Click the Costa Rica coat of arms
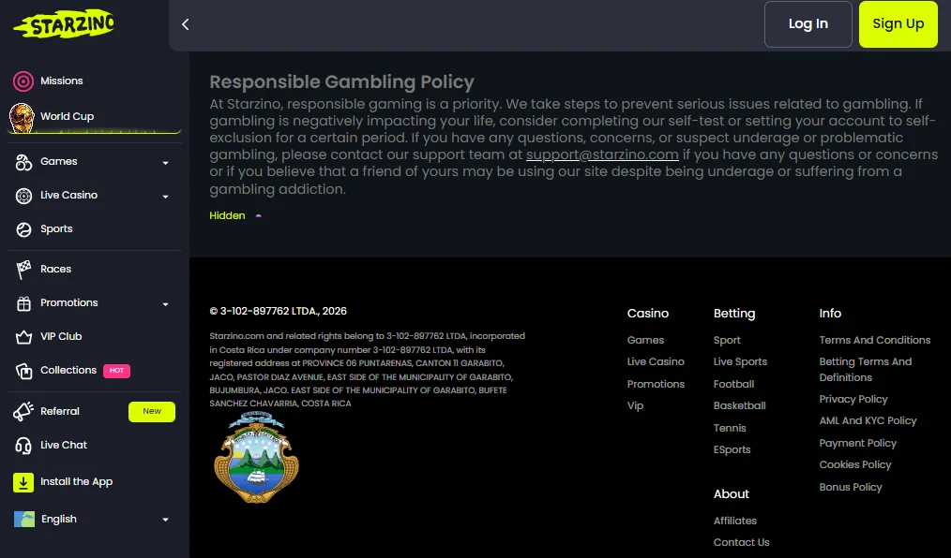951x558 pixels. (256, 457)
